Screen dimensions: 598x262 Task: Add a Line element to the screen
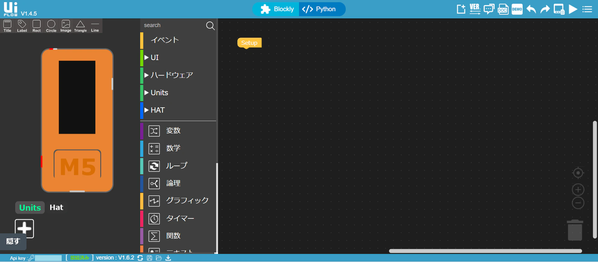pyautogui.click(x=95, y=26)
